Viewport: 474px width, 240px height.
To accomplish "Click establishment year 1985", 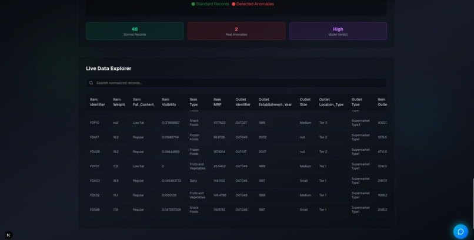I will point(262,123).
